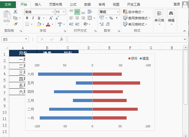189x137 pixels.
Task: Open alignment group dialog launcher
Action: pos(95,31)
